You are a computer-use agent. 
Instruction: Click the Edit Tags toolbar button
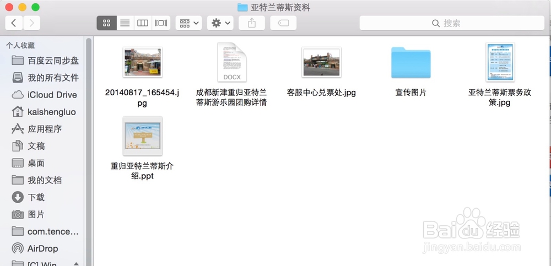pyautogui.click(x=283, y=23)
